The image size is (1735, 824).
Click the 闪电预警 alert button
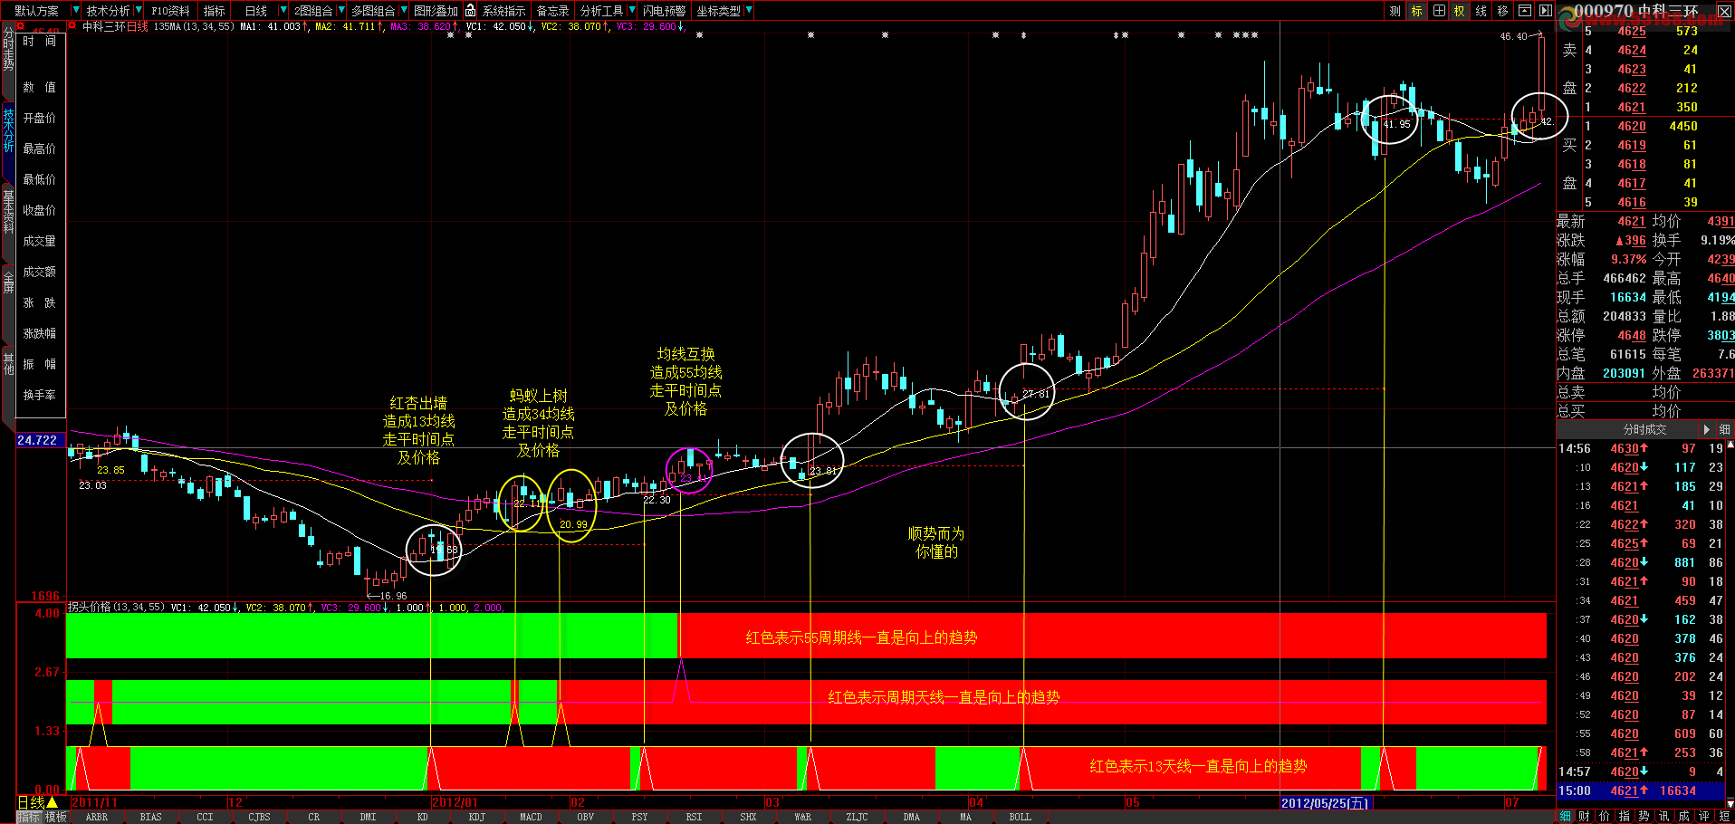[x=665, y=11]
